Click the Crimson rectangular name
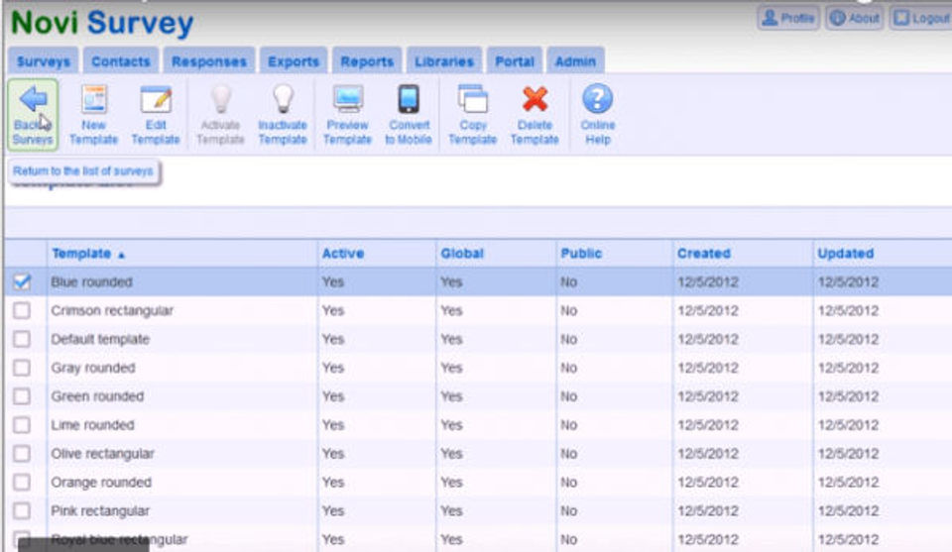Screen dimensions: 952x552 click(112, 310)
